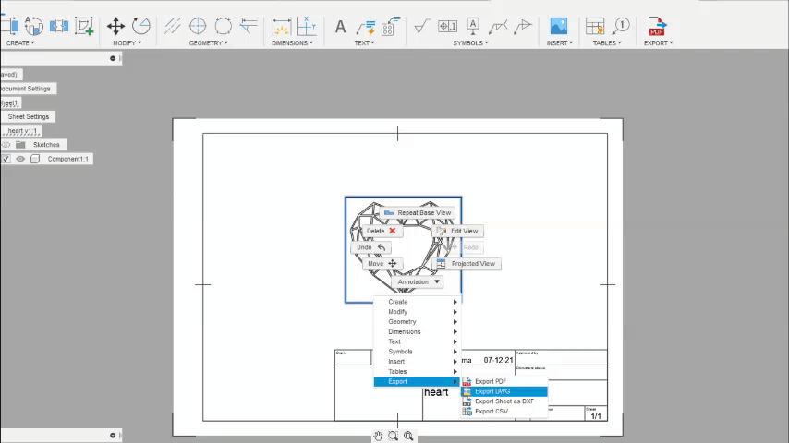Select the Center Mark tool icon
This screenshot has height=443, width=789.
tap(198, 26)
